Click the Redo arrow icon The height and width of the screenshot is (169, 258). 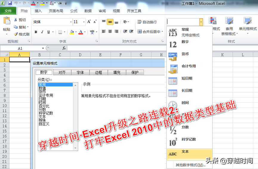point(24,3)
